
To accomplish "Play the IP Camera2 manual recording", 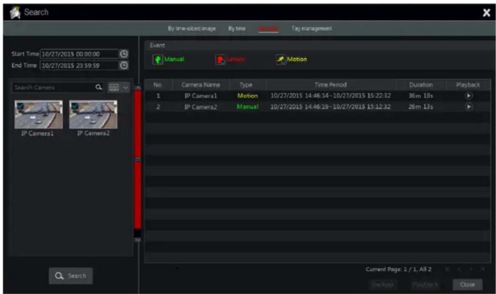I will tap(469, 107).
